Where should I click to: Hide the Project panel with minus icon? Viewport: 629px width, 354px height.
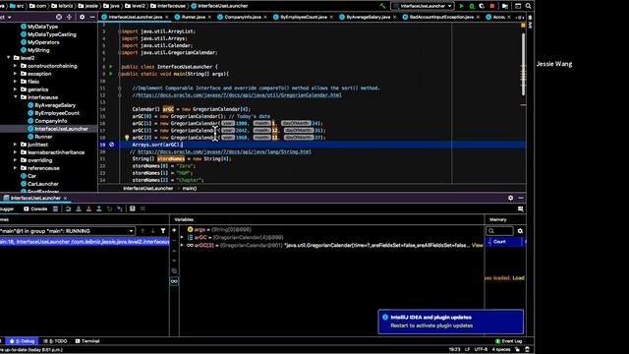[x=92, y=17]
